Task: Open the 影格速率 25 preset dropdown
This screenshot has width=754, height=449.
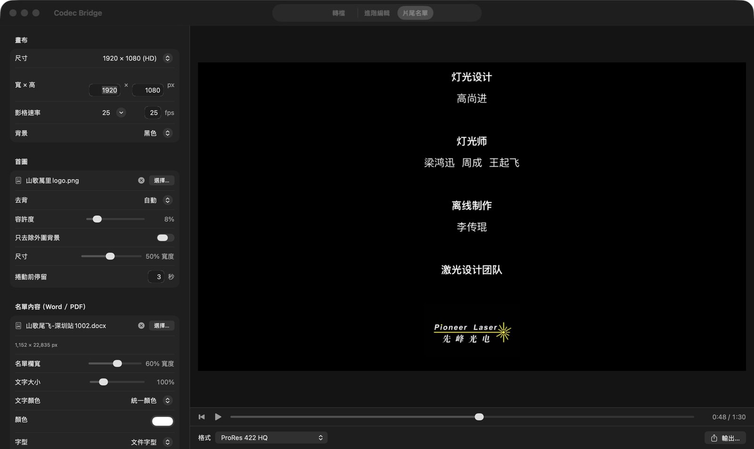Action: pyautogui.click(x=121, y=113)
